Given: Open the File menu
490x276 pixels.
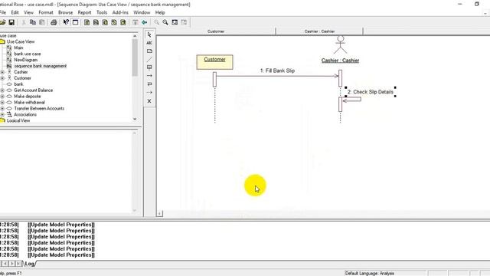Looking at the screenshot, I should (3, 12).
